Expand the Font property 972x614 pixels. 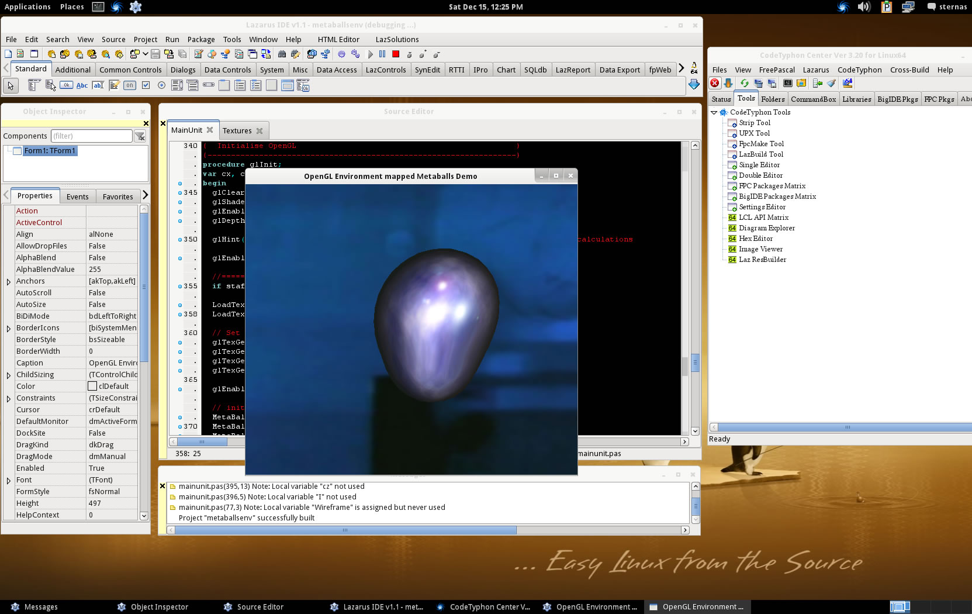pyautogui.click(x=9, y=481)
